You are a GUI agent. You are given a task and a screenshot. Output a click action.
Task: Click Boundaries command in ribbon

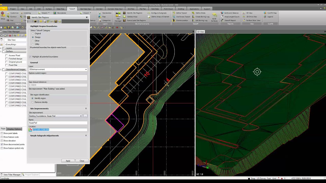tap(60, 13)
